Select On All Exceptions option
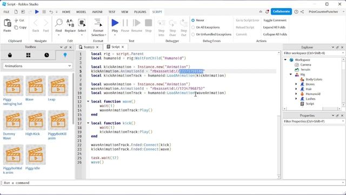 click(193, 28)
